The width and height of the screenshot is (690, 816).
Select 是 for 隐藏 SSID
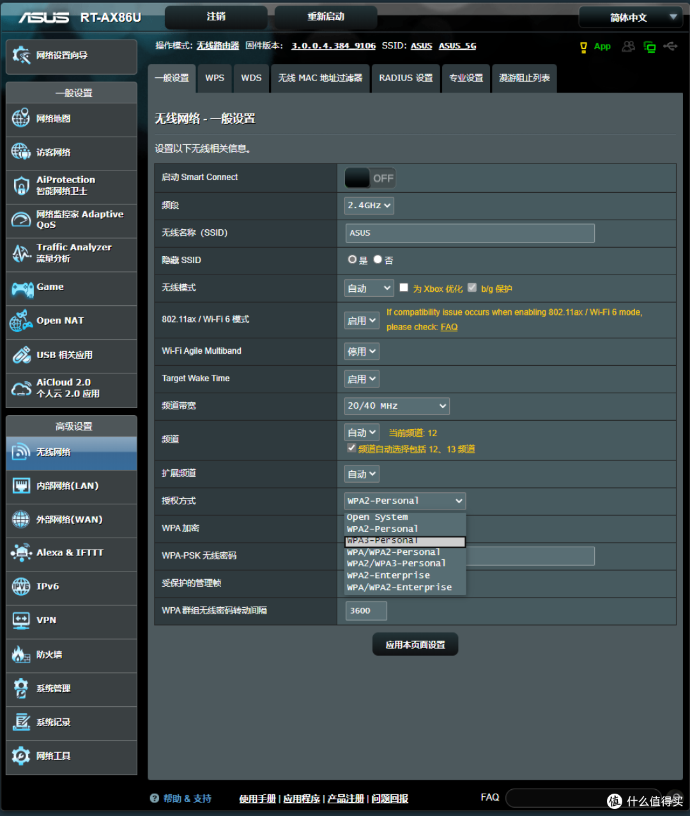[x=352, y=259]
